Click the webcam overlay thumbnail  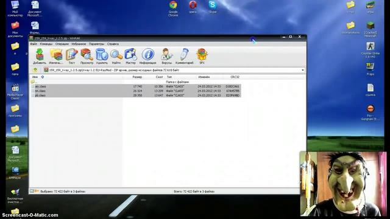(344, 184)
